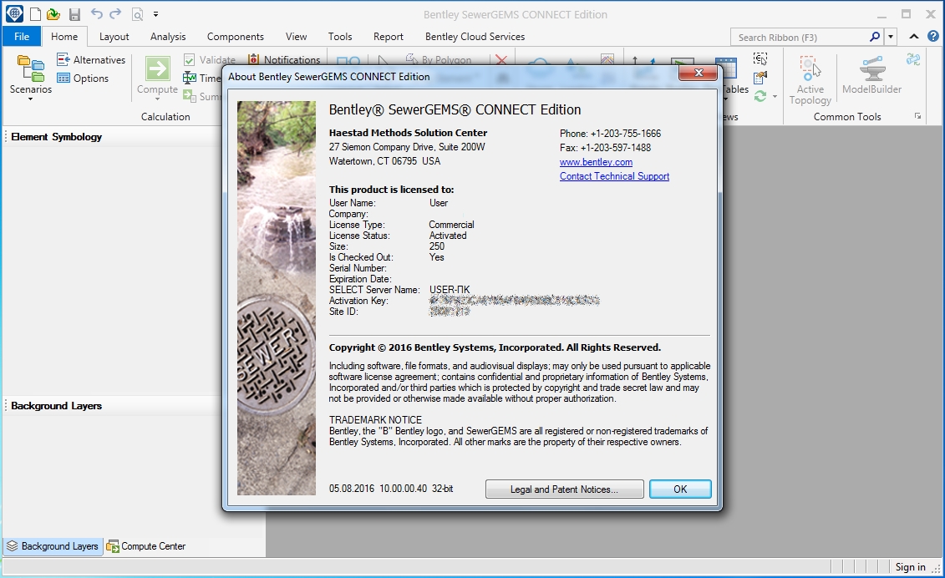Launch ModelBuilder
This screenshot has height=578, width=945.
[871, 75]
